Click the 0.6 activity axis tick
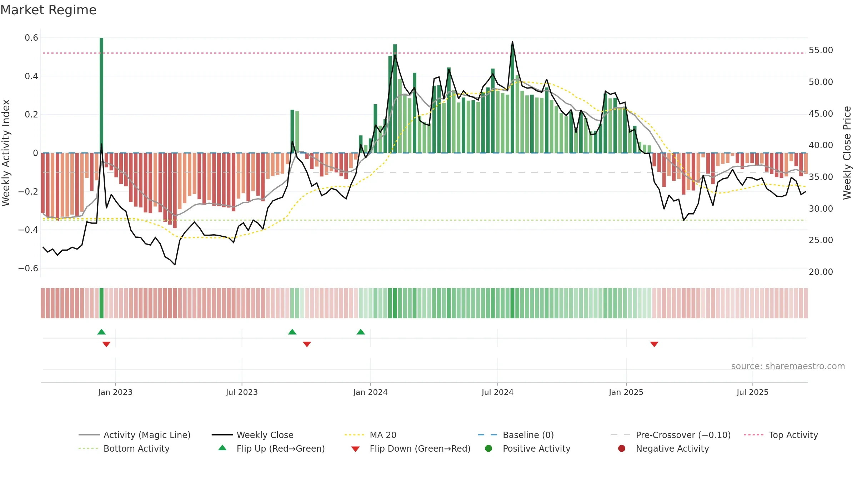The width and height of the screenshot is (857, 482). tap(31, 38)
